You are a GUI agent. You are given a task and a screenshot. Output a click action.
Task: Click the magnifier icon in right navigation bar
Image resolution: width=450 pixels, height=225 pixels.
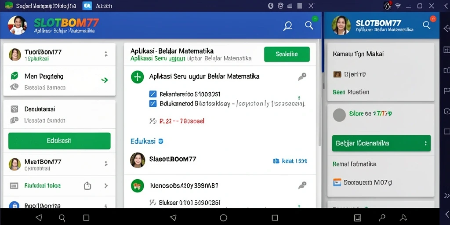(382, 218)
